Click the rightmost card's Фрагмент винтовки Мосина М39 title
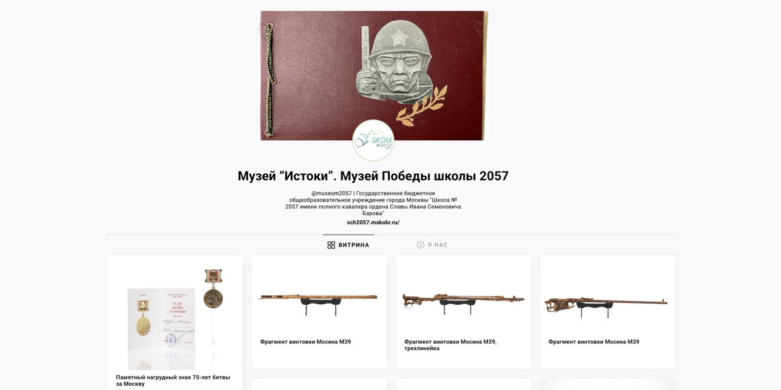This screenshot has width=781, height=390. point(594,342)
